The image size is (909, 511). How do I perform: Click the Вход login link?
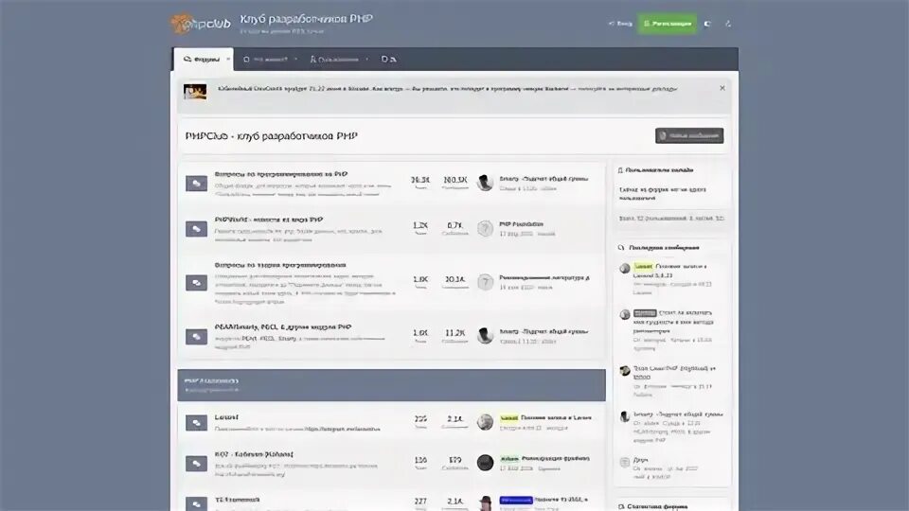coord(620,24)
